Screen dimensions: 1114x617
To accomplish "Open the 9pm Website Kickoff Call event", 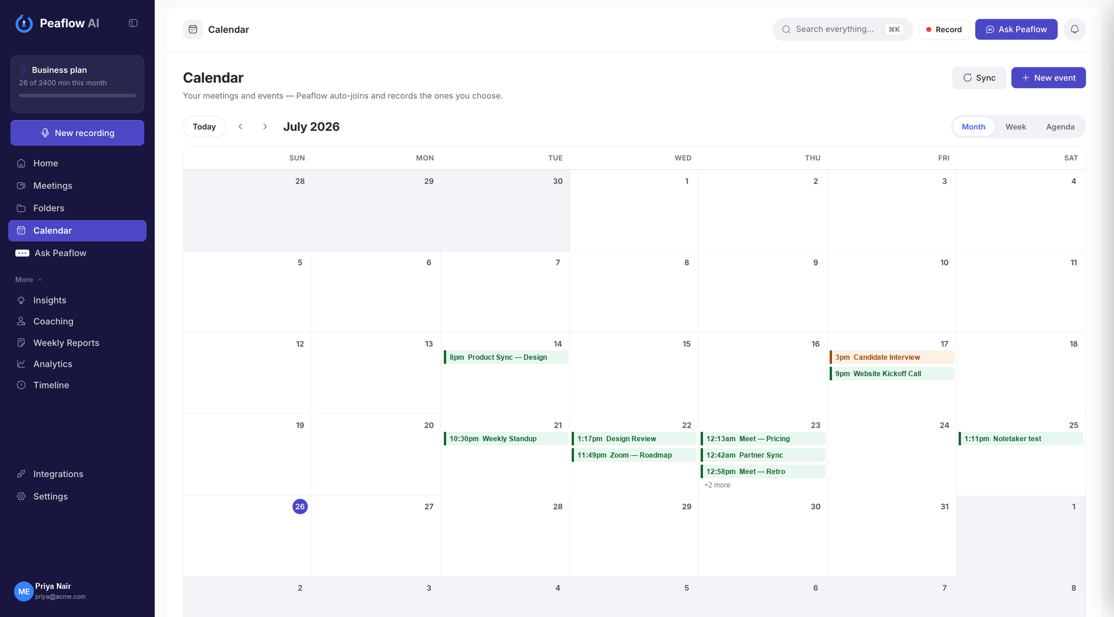I will tap(892, 374).
